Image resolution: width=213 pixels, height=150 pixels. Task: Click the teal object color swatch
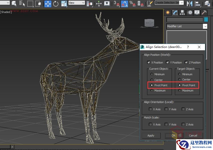pyautogui.click(x=206, y=19)
